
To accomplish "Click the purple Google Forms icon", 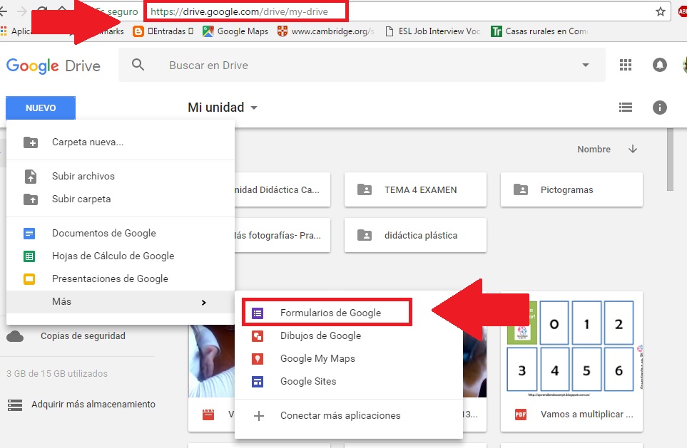I will (x=258, y=313).
